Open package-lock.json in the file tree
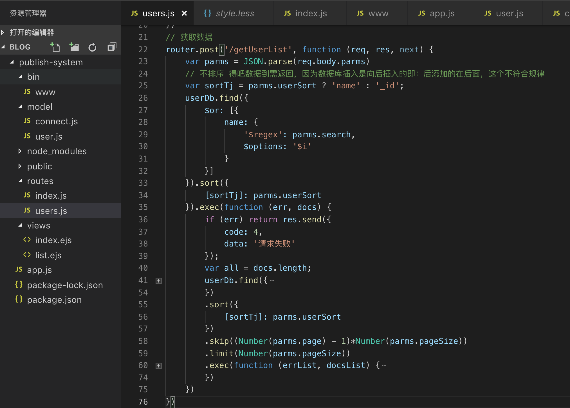This screenshot has height=408, width=570. coord(65,285)
